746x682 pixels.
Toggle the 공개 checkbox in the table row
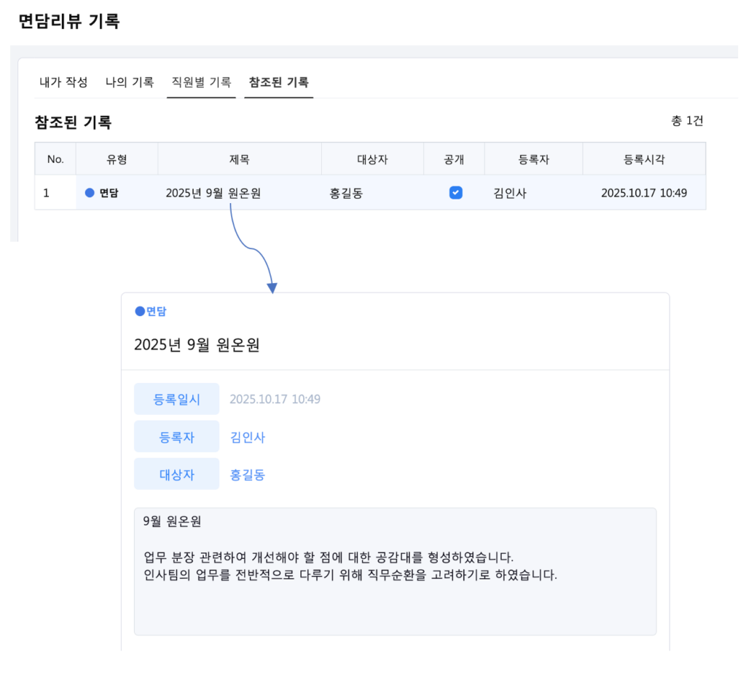pos(456,193)
